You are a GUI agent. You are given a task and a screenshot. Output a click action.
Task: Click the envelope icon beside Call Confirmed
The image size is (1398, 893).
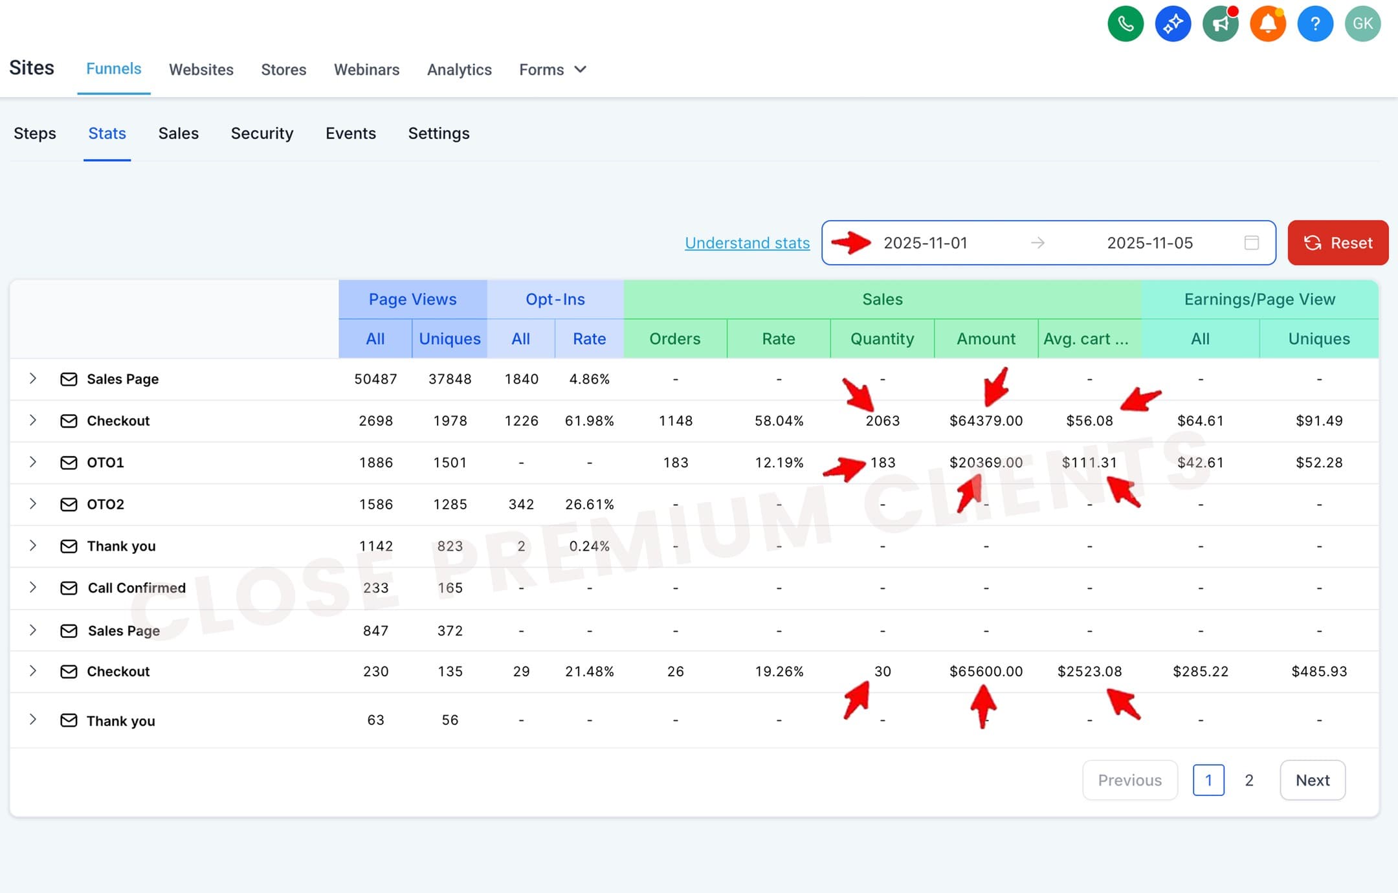tap(69, 588)
